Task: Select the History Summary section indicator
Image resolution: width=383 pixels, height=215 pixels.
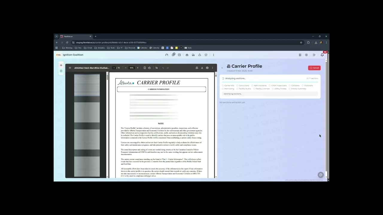Action: tap(297, 89)
